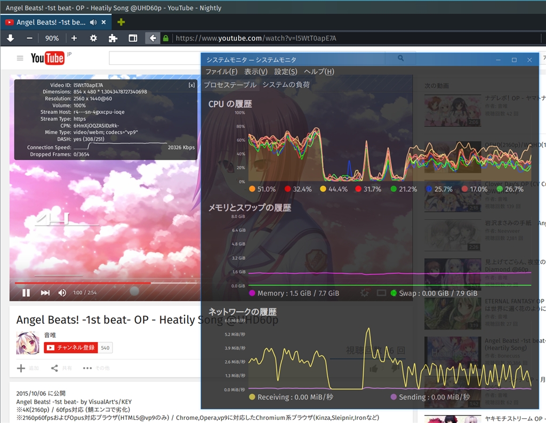The image size is (546, 423).
Task: Click the video title Angel Beats! heading
Action: [147, 320]
